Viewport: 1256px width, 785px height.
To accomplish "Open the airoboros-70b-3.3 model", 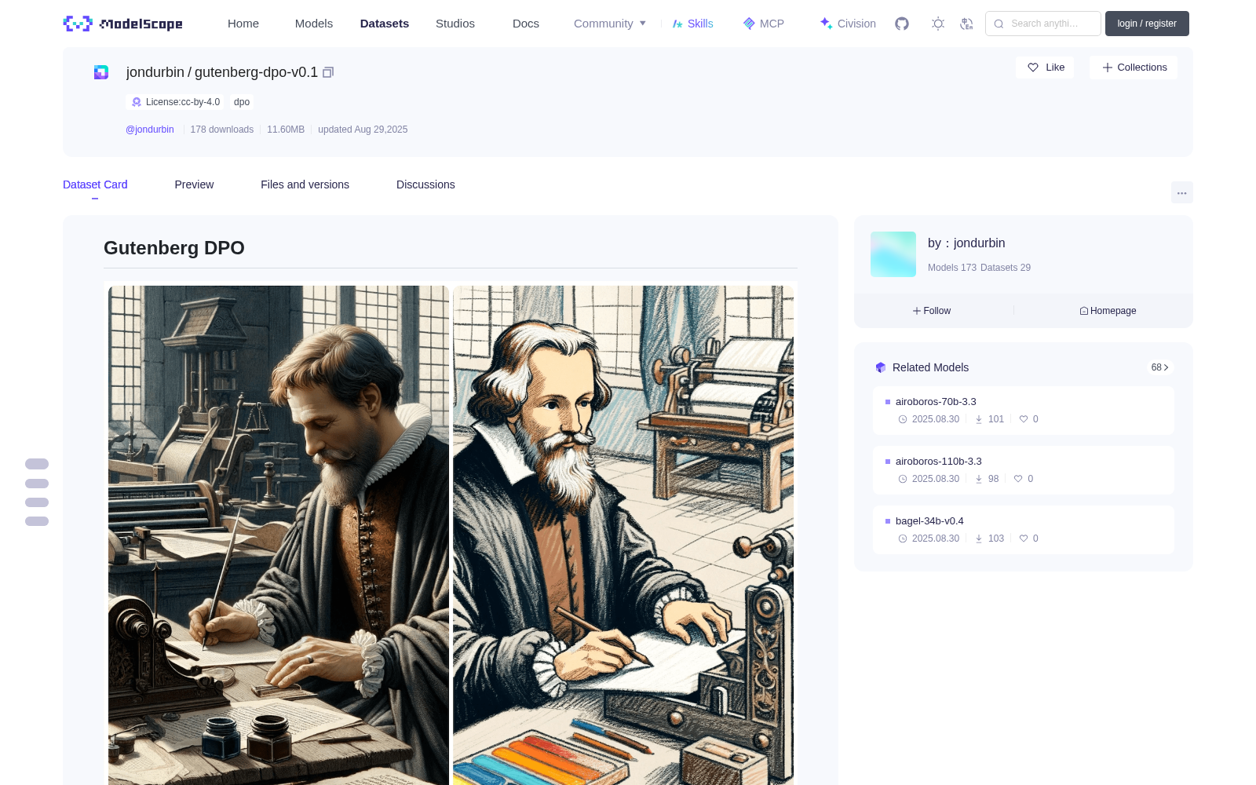I will coord(936,401).
